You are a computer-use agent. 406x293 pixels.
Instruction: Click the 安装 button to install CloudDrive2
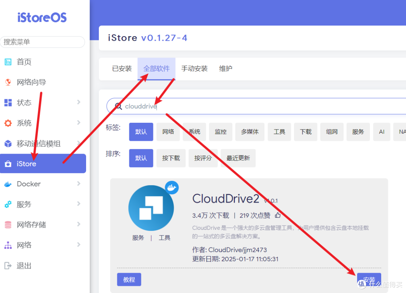point(369,279)
